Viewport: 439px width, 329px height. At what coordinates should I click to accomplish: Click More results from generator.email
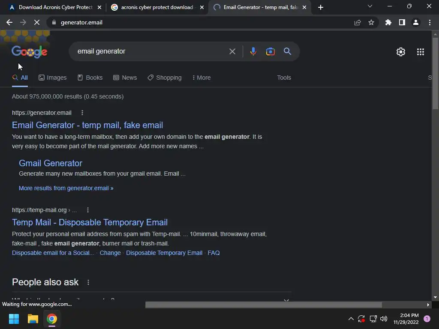66,188
